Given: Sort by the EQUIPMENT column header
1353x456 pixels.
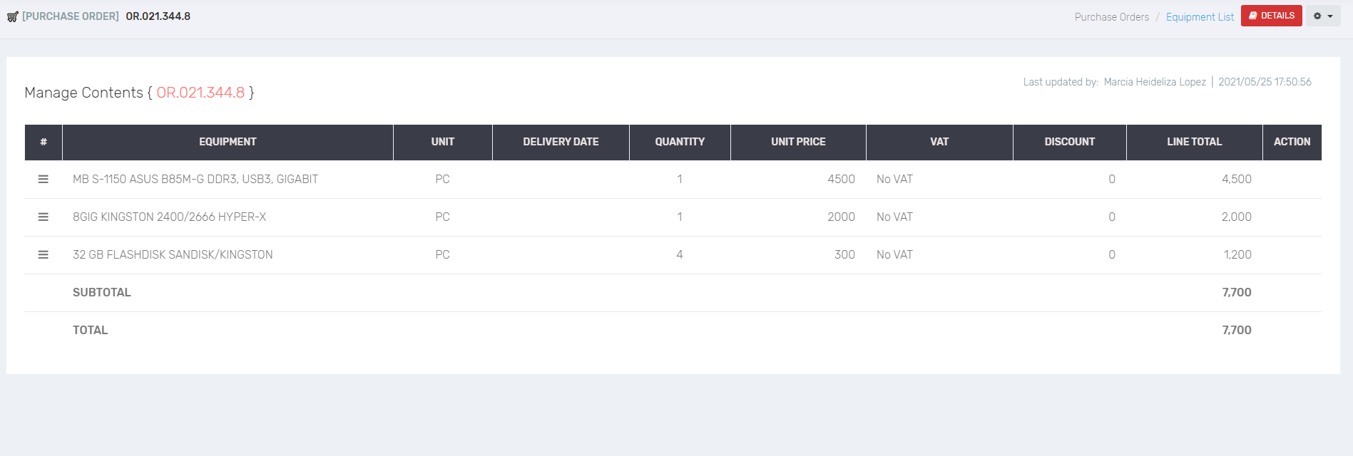Looking at the screenshot, I should tap(228, 142).
